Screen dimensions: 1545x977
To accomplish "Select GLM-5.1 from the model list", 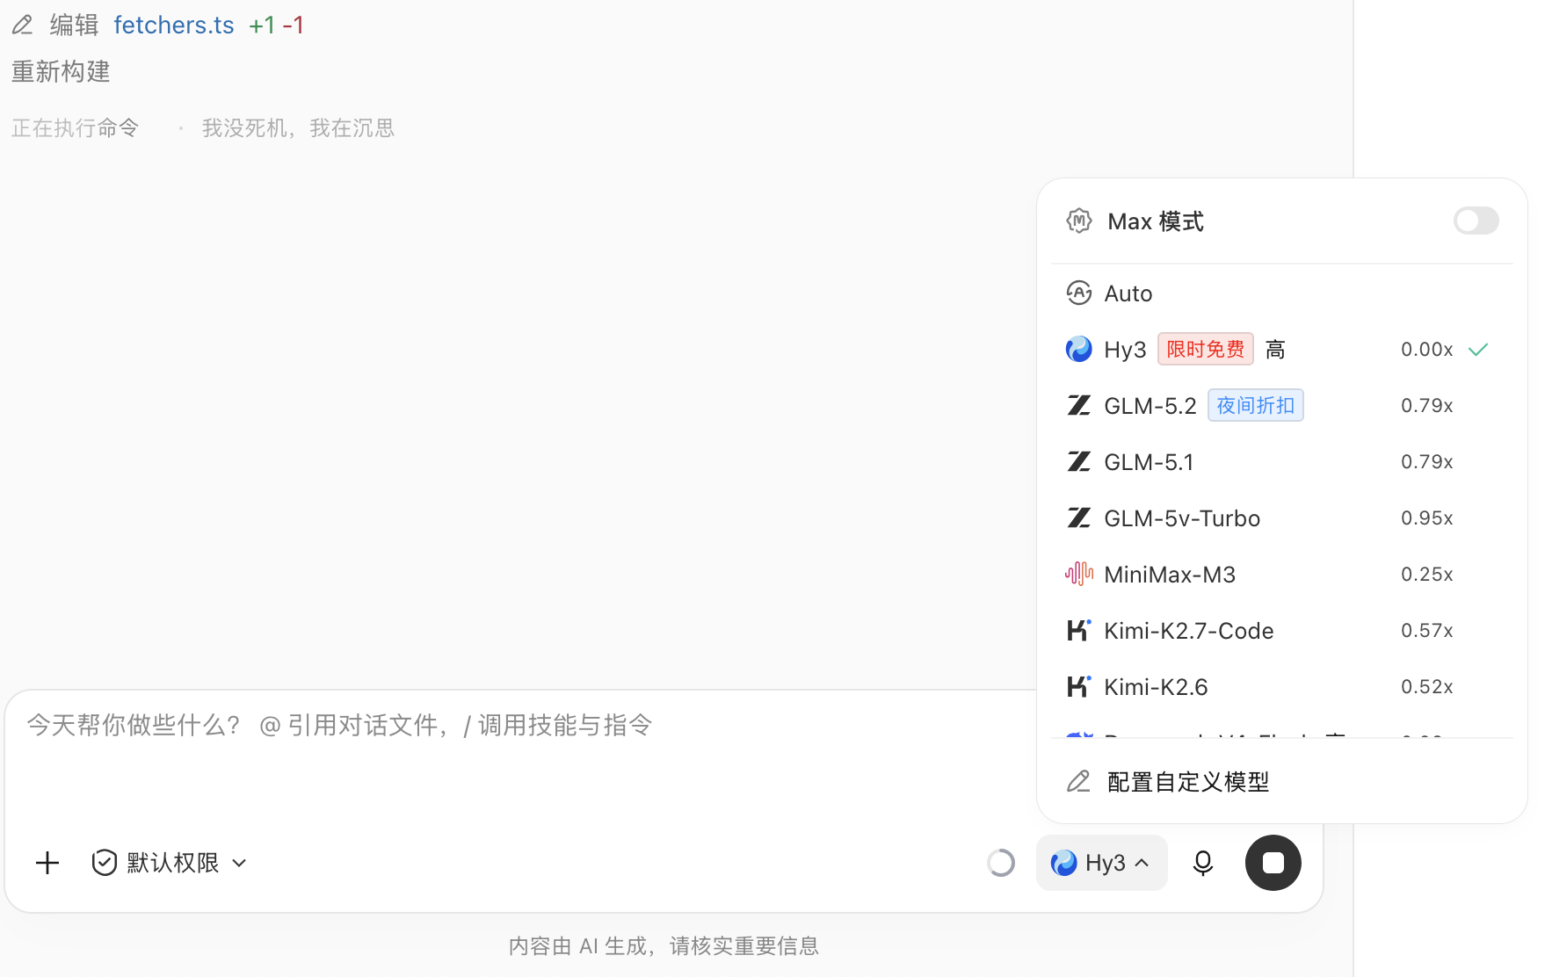I will tap(1281, 462).
